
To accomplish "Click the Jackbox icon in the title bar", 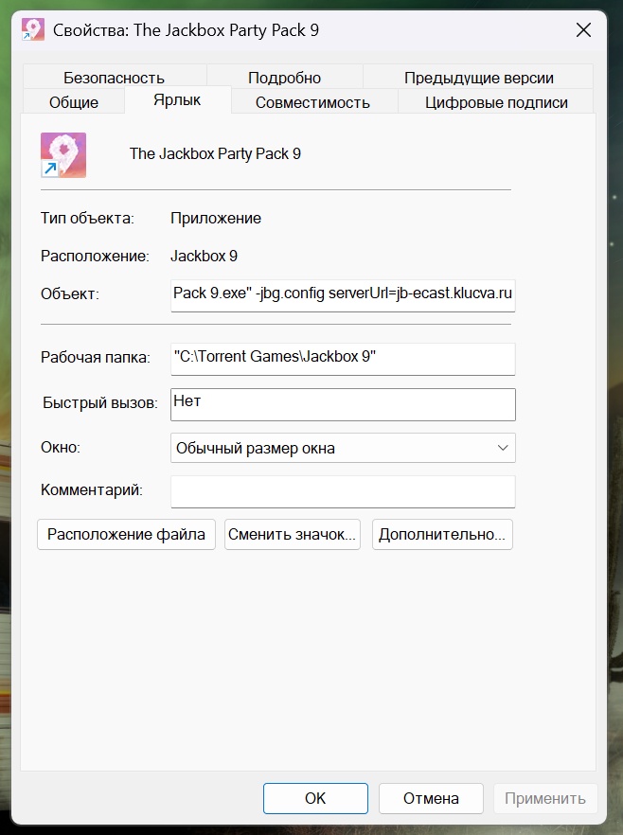I will [x=33, y=30].
